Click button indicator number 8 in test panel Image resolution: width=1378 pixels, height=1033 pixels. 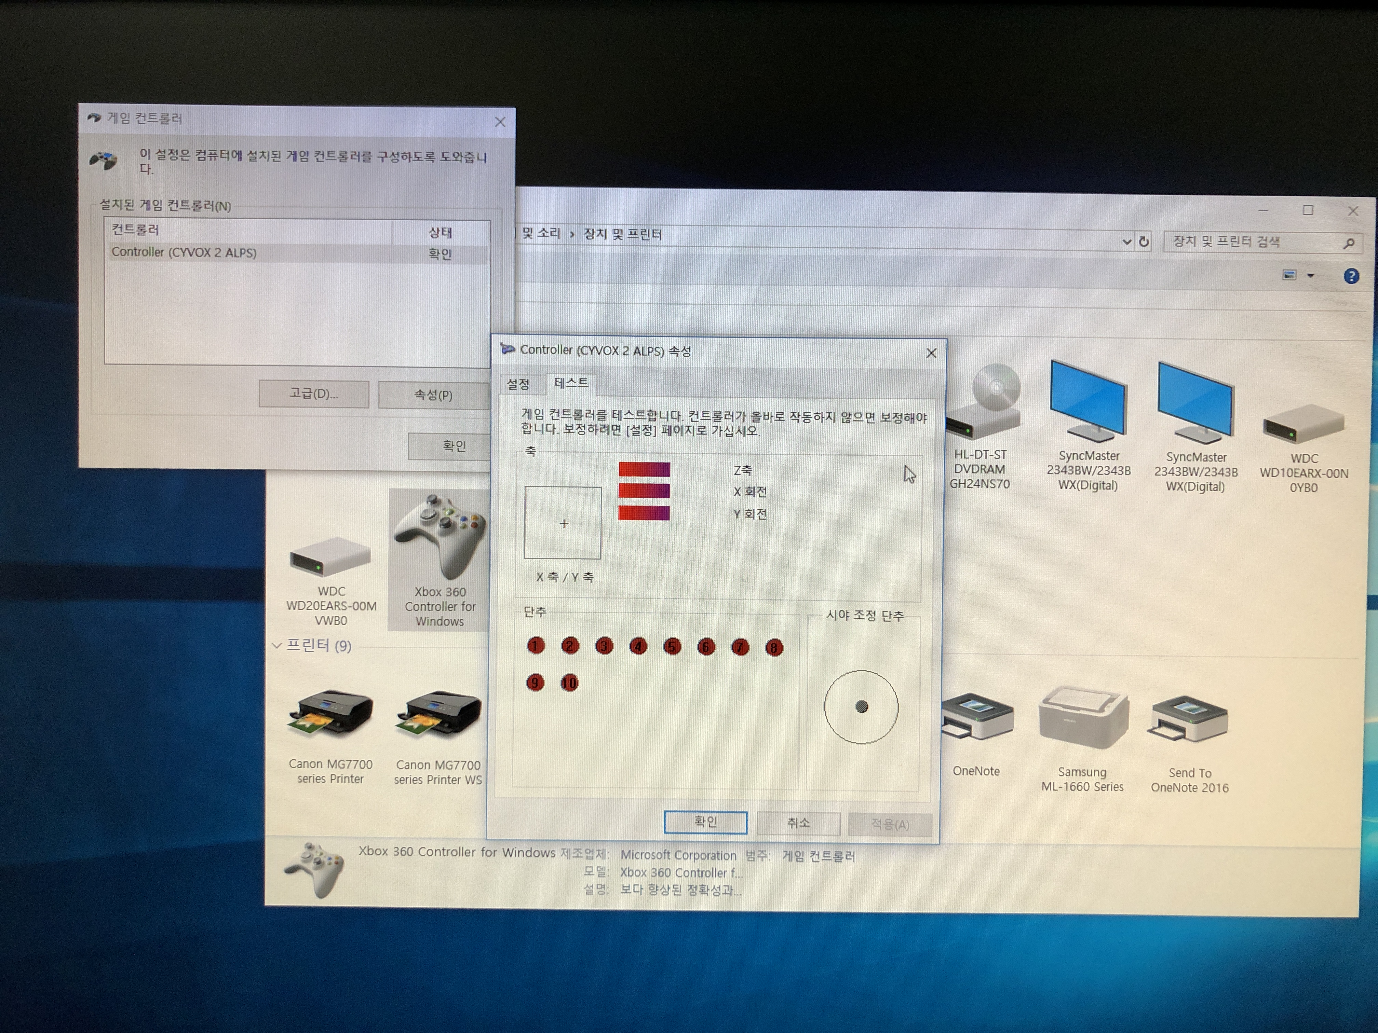click(x=774, y=648)
